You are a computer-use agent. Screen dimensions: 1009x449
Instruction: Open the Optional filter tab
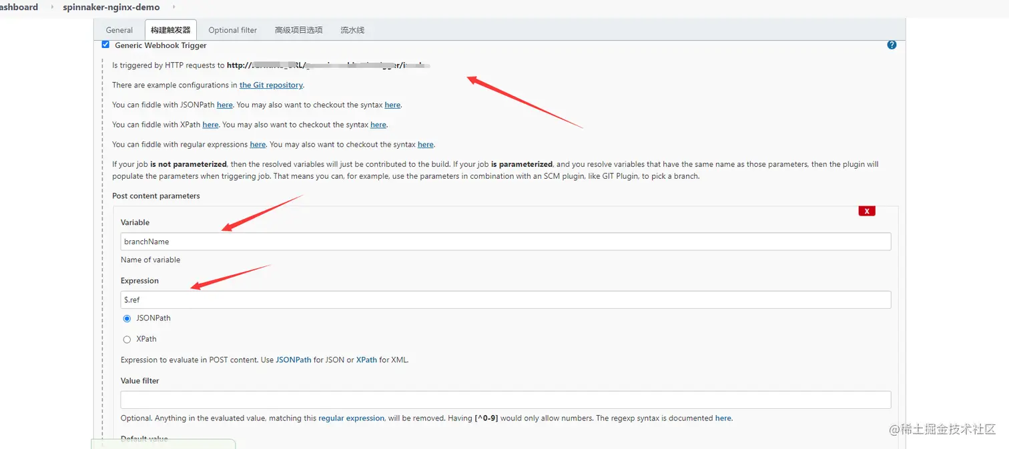232,30
